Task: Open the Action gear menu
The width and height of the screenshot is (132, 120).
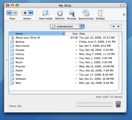Action: 27,13
